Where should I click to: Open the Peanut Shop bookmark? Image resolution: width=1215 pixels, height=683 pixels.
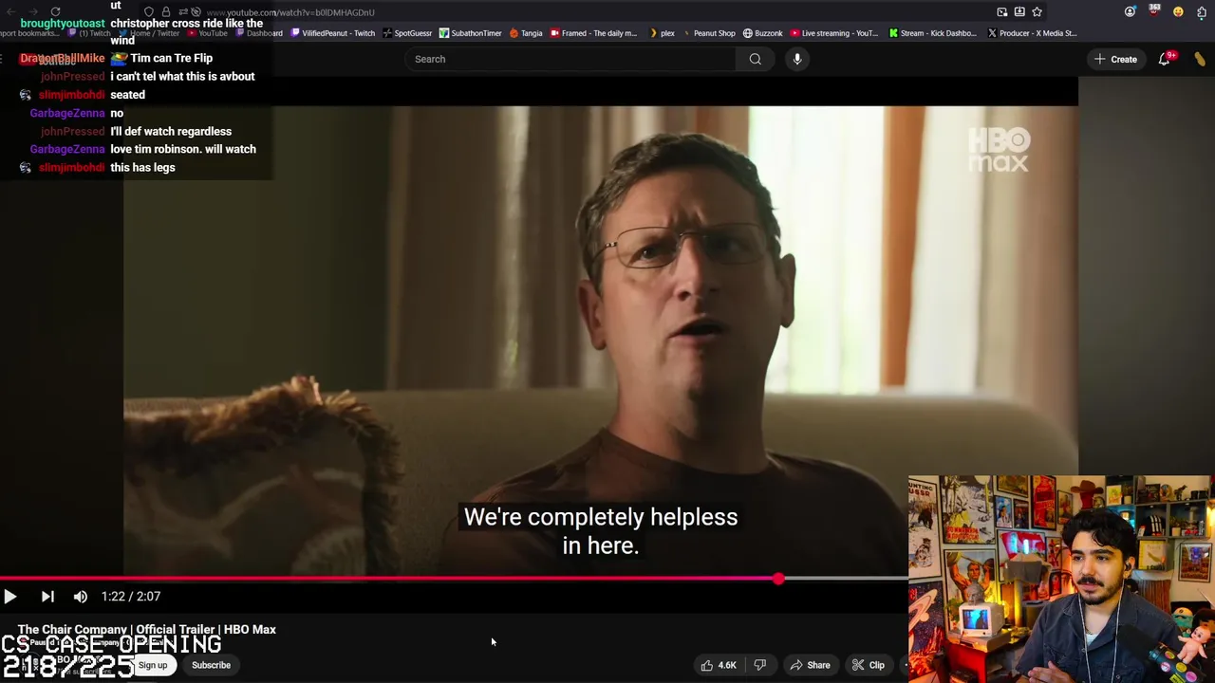pos(708,33)
